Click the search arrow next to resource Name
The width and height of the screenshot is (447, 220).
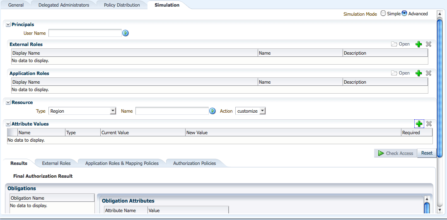click(x=213, y=111)
